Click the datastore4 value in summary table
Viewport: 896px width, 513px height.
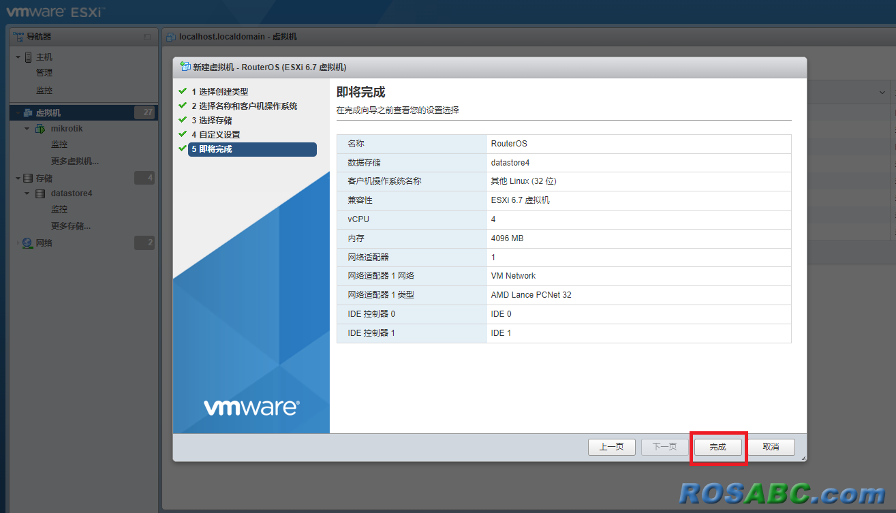coord(510,163)
